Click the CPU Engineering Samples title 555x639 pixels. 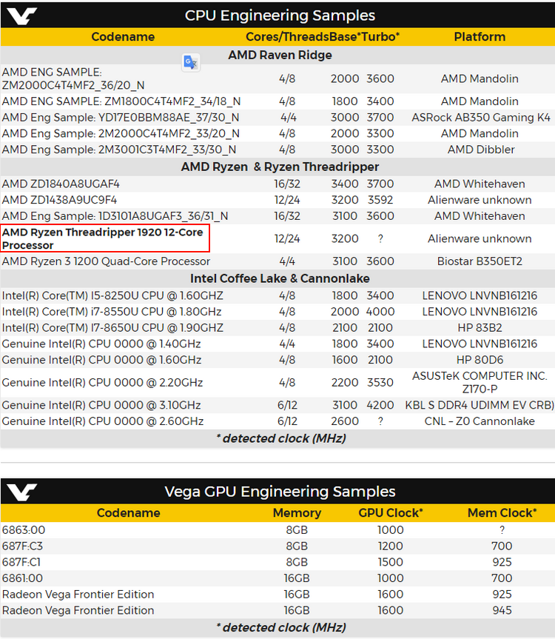(x=280, y=16)
